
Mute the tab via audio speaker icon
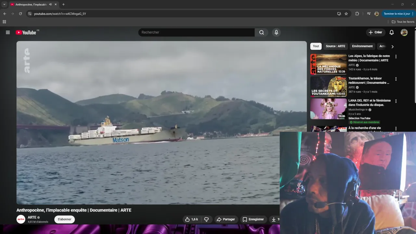tap(50, 5)
